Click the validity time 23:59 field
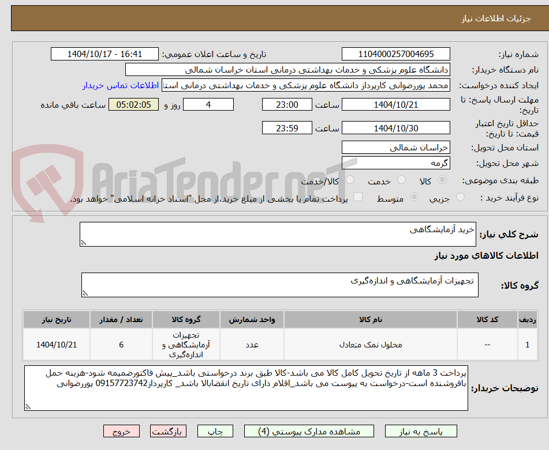The width and height of the screenshot is (549, 450). click(287, 128)
